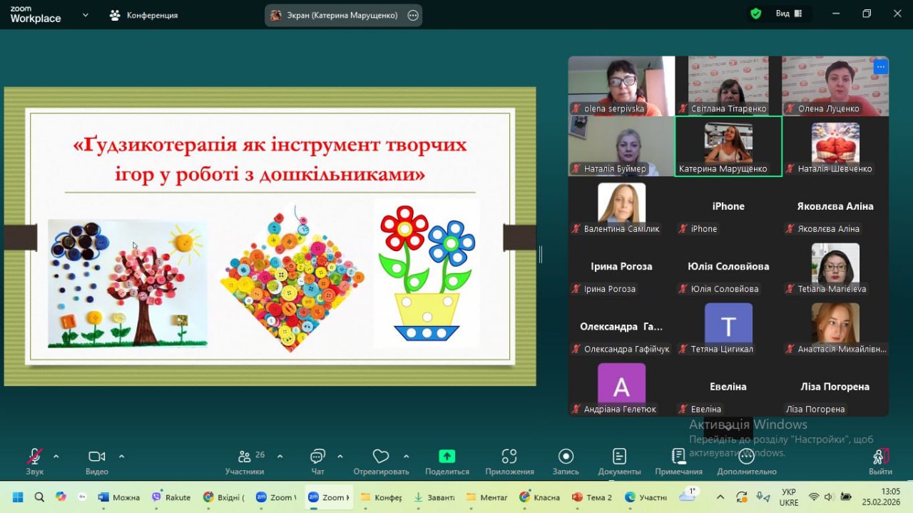Select the Наталія Буймер video tile
Screen dimensions: 913x513
tap(621, 146)
